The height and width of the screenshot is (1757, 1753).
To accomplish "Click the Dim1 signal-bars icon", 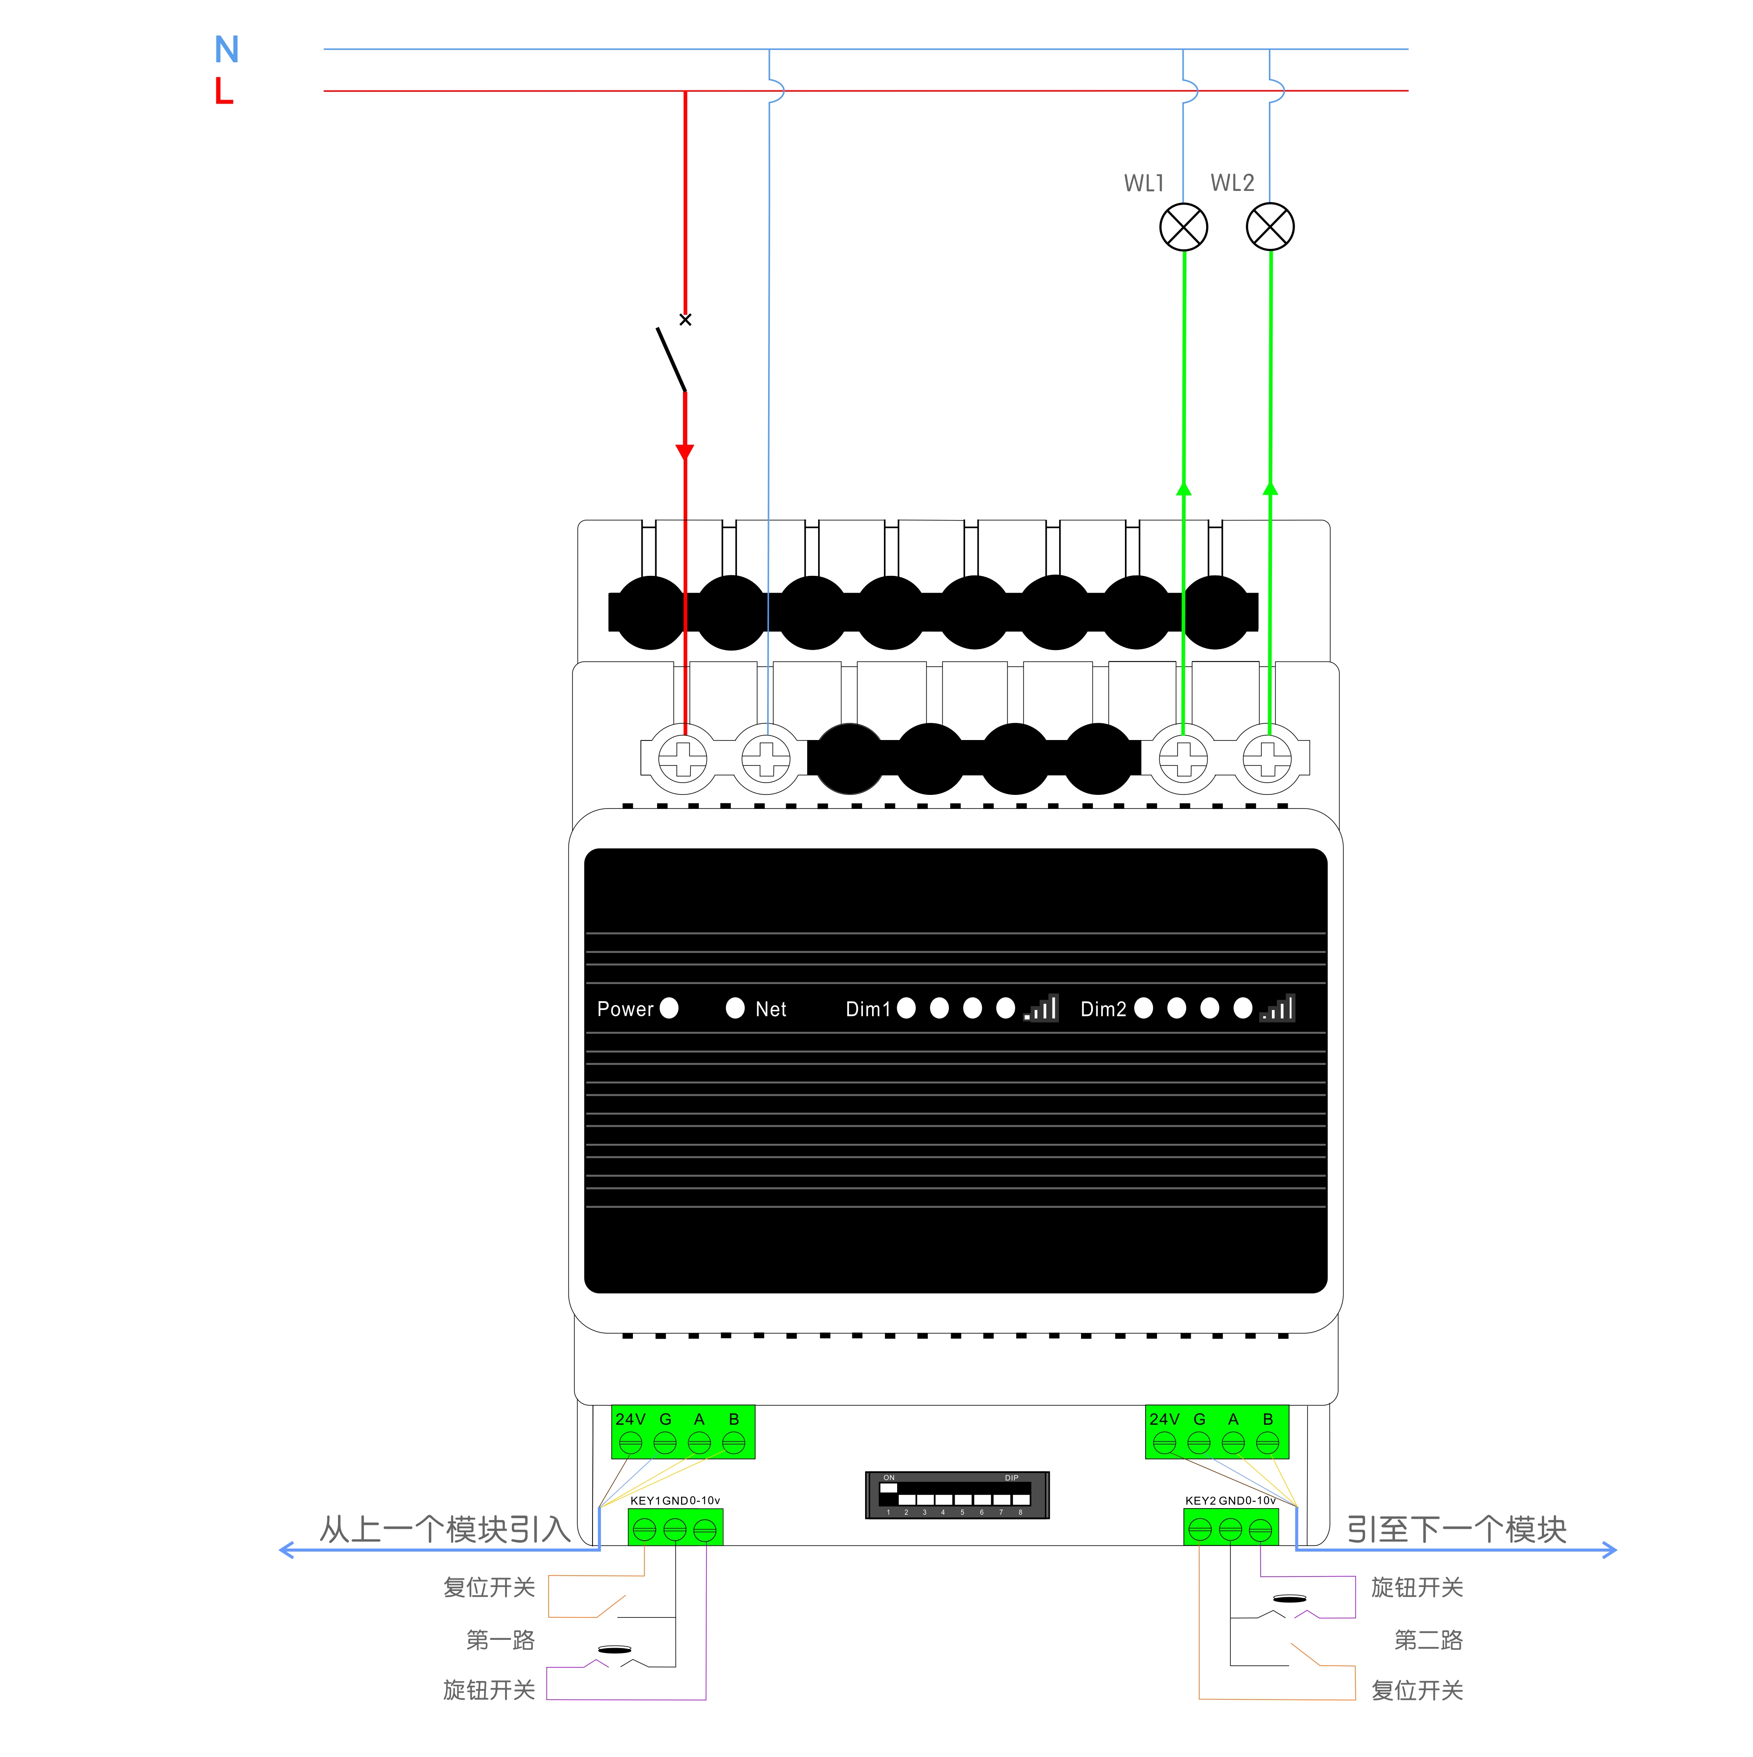I will click(1041, 1008).
